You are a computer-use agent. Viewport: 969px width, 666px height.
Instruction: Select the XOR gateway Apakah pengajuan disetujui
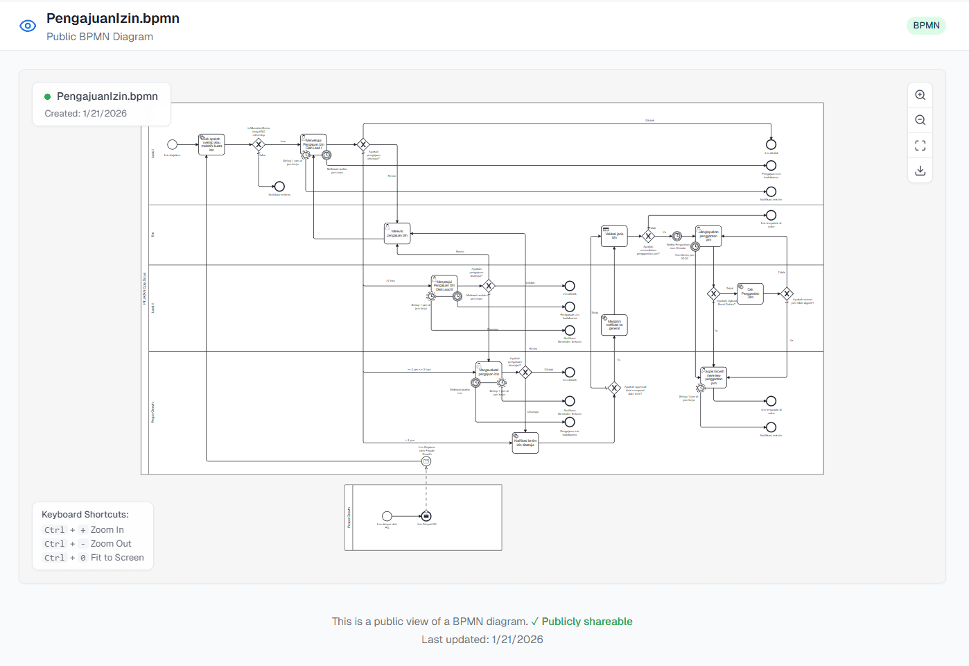click(x=363, y=144)
